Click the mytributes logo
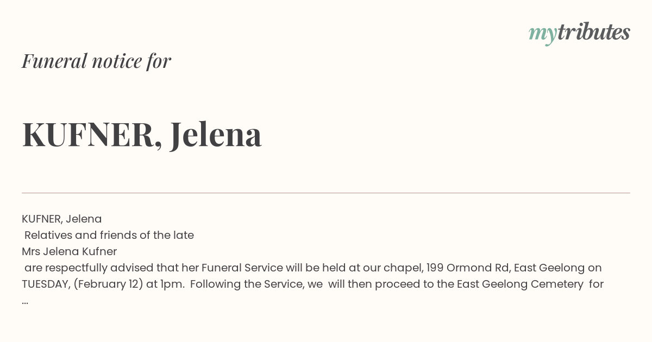Image resolution: width=652 pixels, height=342 pixels. pos(579,33)
